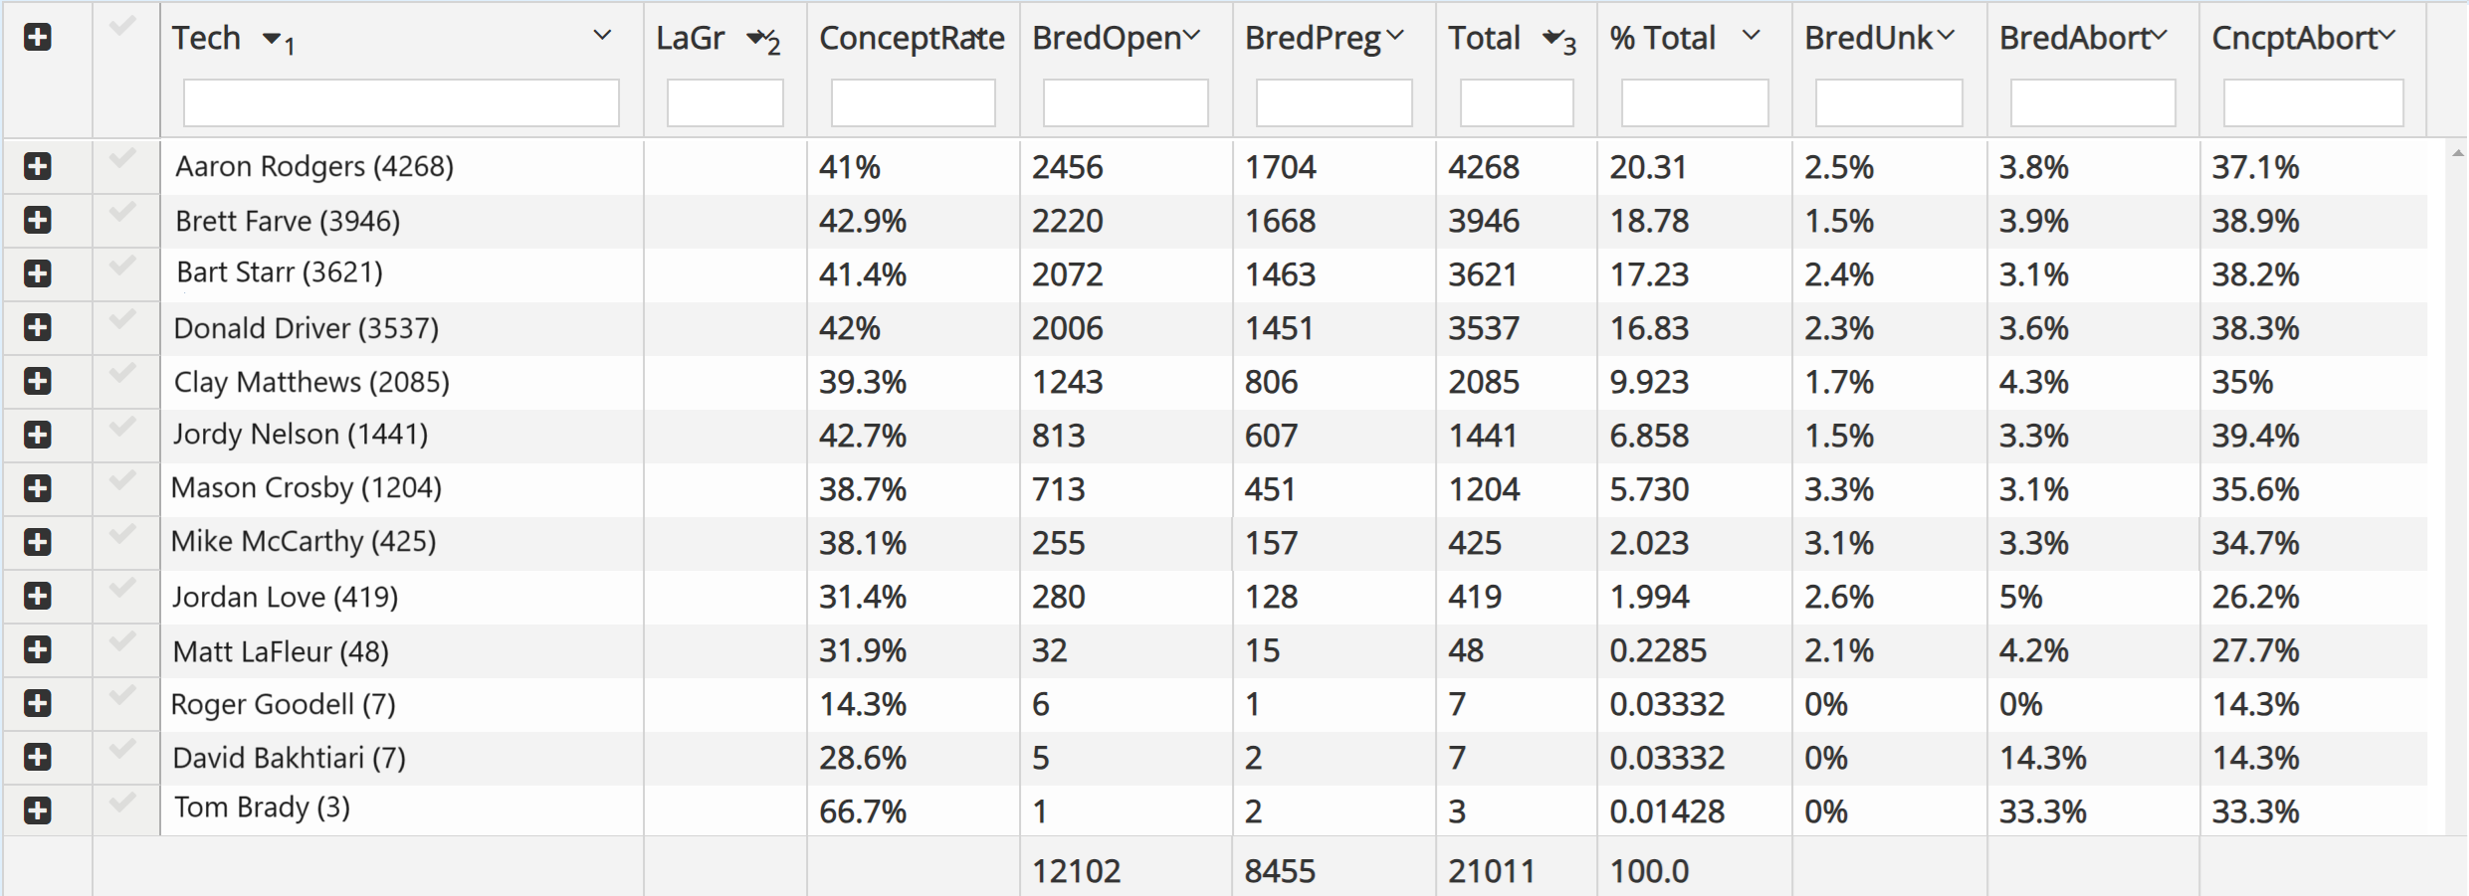The image size is (2469, 896).
Task: Click the BredUnk column header
Action: [1867, 38]
